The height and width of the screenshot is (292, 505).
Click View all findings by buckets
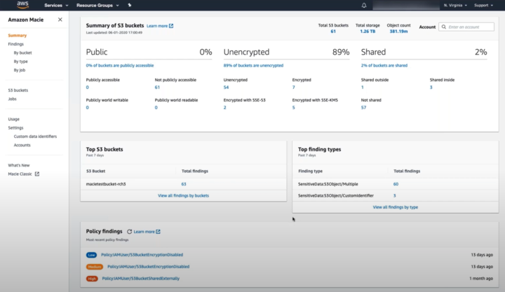click(x=183, y=195)
